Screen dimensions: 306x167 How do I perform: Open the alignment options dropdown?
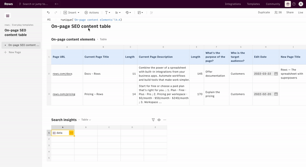click(x=118, y=13)
